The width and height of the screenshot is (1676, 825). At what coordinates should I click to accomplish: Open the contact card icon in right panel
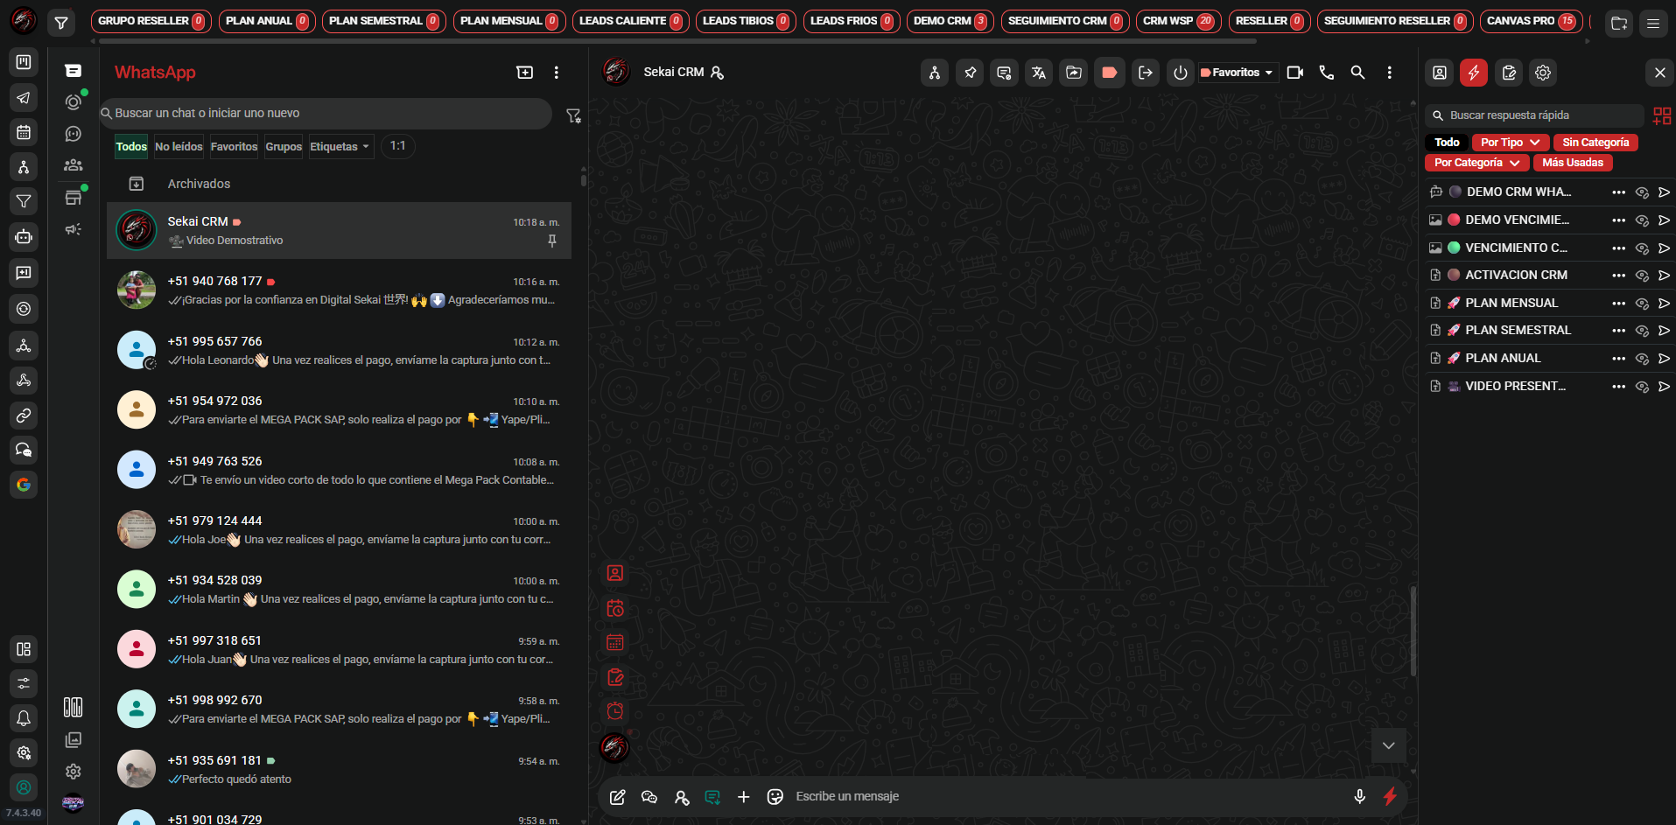1440,73
